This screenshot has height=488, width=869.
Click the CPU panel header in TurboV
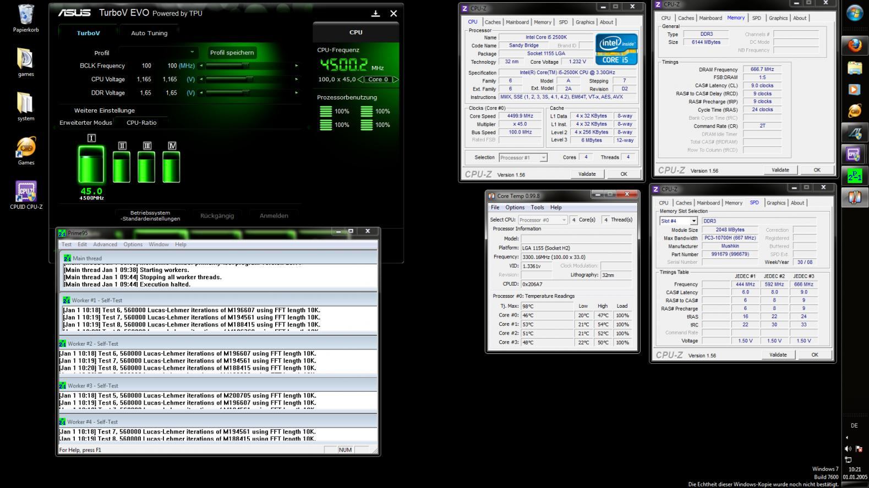tap(356, 32)
